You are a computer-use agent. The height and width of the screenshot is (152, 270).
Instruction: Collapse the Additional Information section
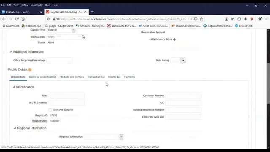point(11,52)
